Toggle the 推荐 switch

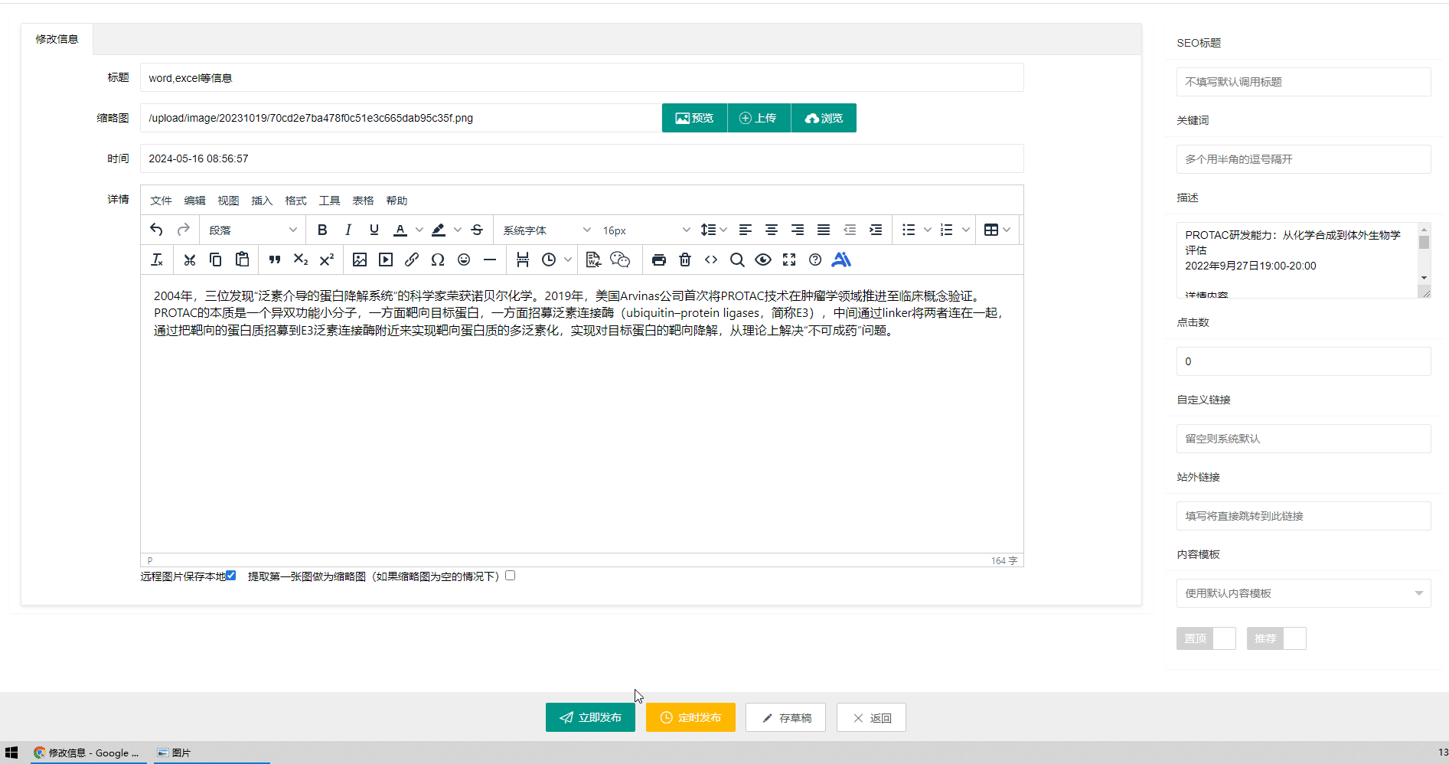click(1276, 638)
